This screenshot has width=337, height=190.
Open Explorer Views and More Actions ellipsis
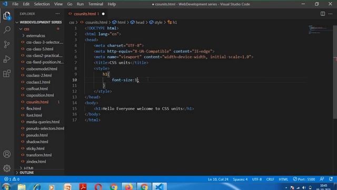click(57, 14)
